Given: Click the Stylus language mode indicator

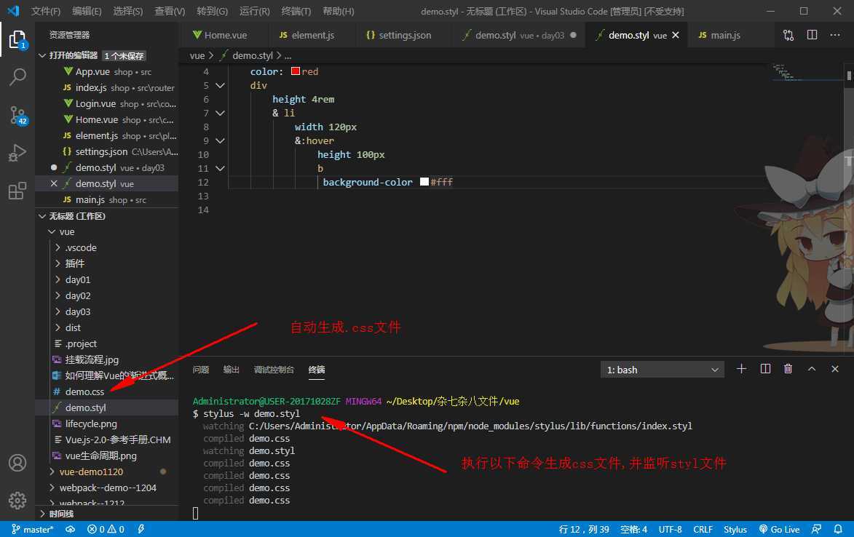Looking at the screenshot, I should click(x=735, y=529).
